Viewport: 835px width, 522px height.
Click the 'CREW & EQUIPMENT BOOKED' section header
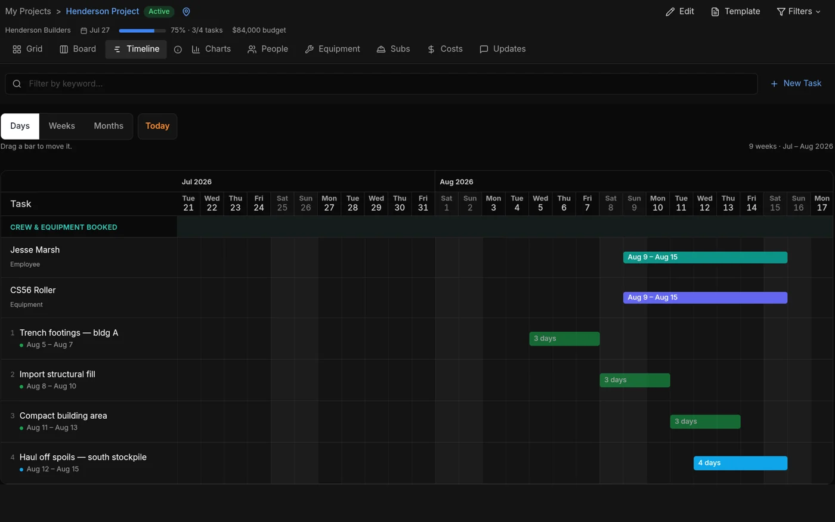pos(64,227)
